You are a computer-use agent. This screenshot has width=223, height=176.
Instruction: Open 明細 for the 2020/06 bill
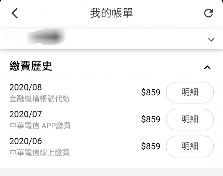pyautogui.click(x=190, y=146)
